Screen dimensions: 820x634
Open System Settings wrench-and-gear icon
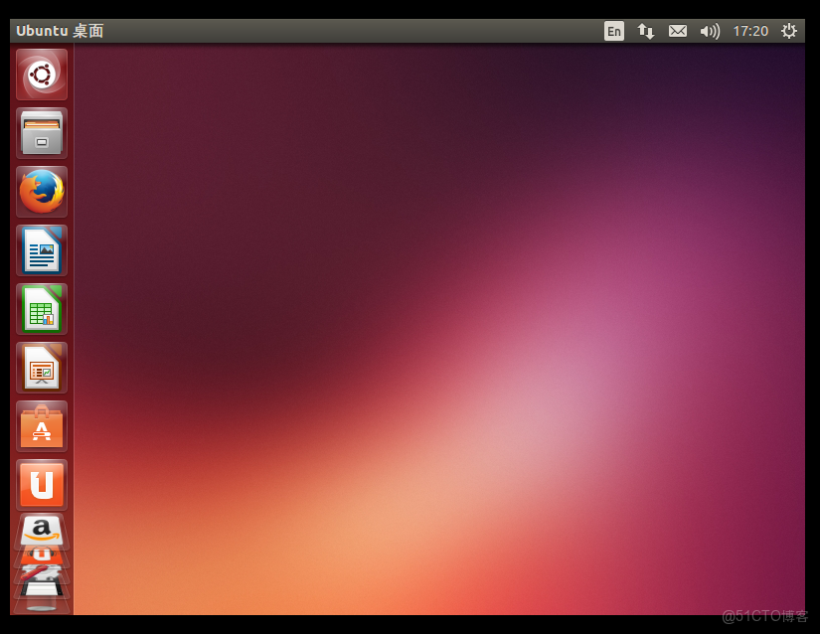coord(42,574)
